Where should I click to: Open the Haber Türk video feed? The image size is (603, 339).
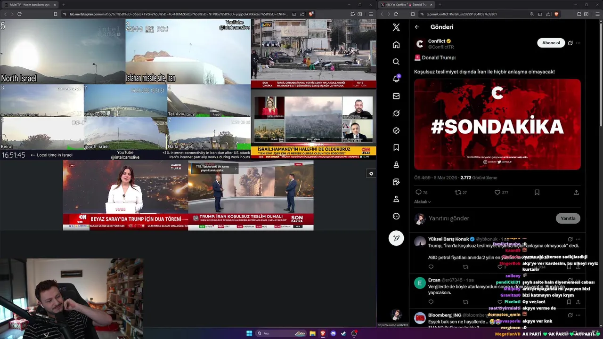(x=125, y=195)
